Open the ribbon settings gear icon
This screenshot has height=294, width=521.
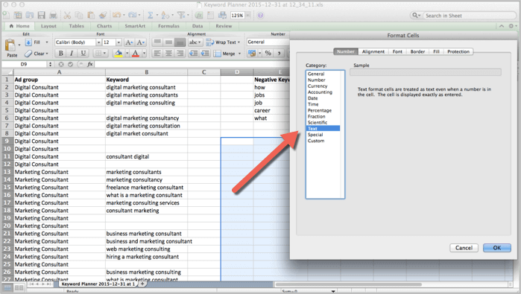pos(511,26)
